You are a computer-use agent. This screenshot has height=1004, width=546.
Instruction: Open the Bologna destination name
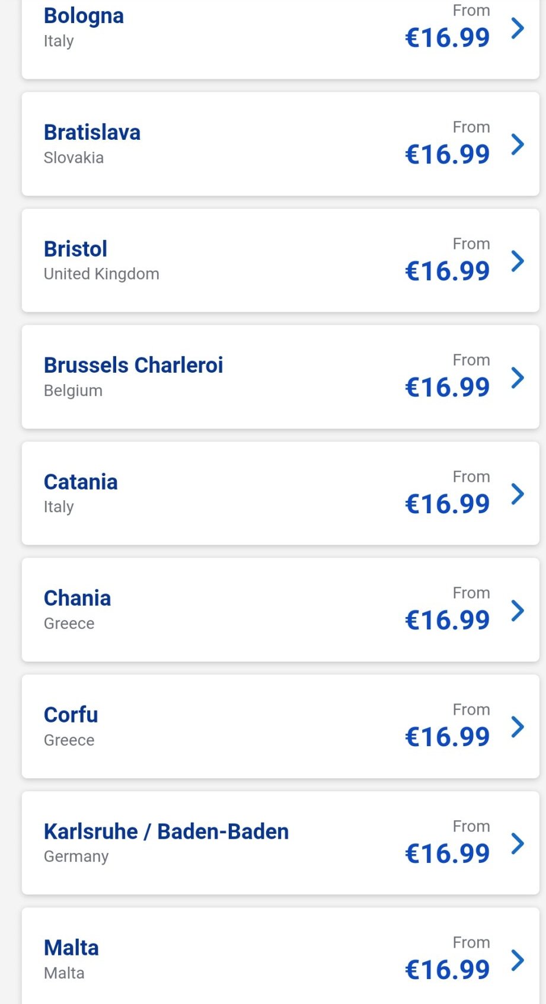84,16
